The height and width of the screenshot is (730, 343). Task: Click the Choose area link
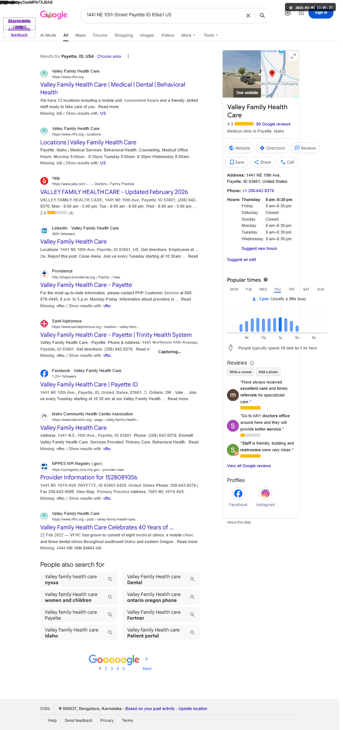(x=109, y=57)
